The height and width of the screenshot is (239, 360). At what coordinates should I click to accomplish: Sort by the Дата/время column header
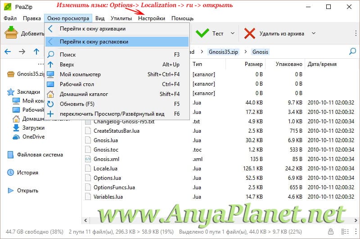[322, 64]
